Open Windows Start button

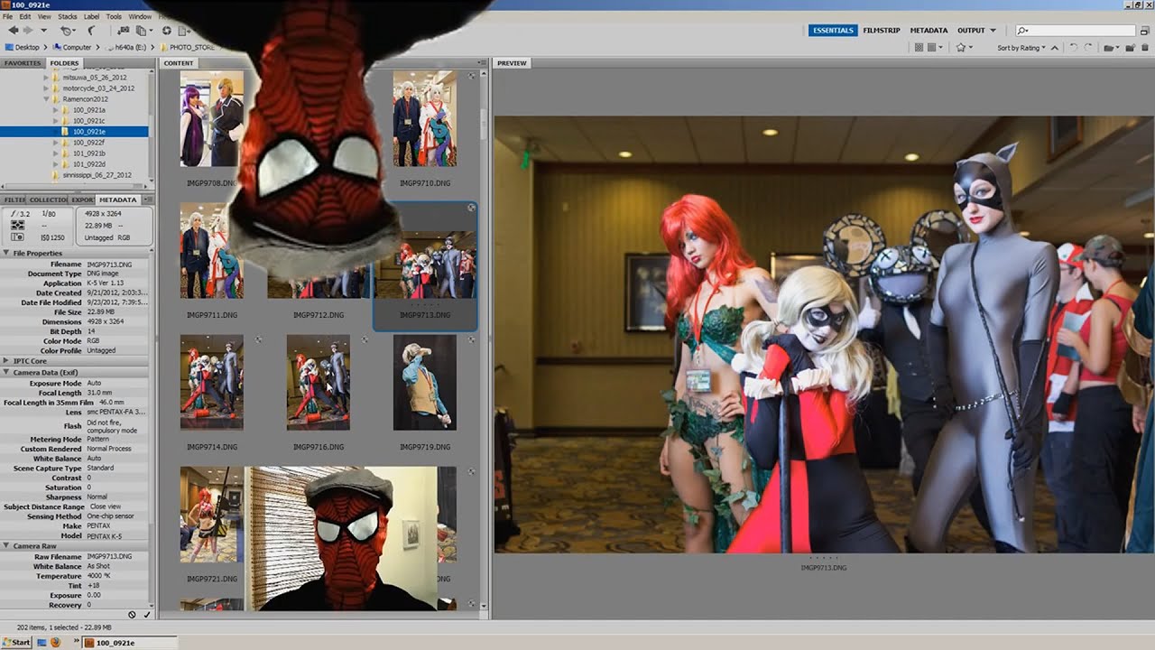click(x=16, y=642)
